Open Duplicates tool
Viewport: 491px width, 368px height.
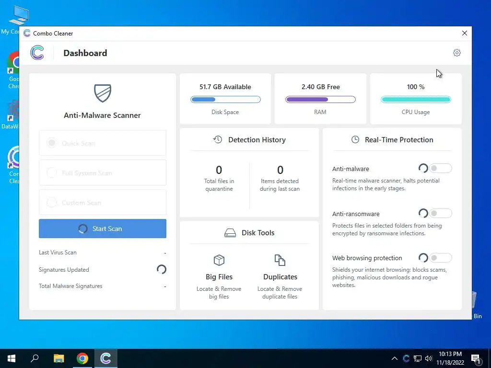[x=280, y=277]
